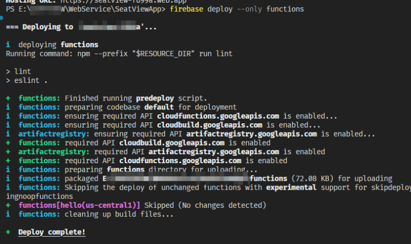Click "cloudbuild.googleapis.com" in the ensuring line
The width and height of the screenshot is (411, 244).
point(209,125)
